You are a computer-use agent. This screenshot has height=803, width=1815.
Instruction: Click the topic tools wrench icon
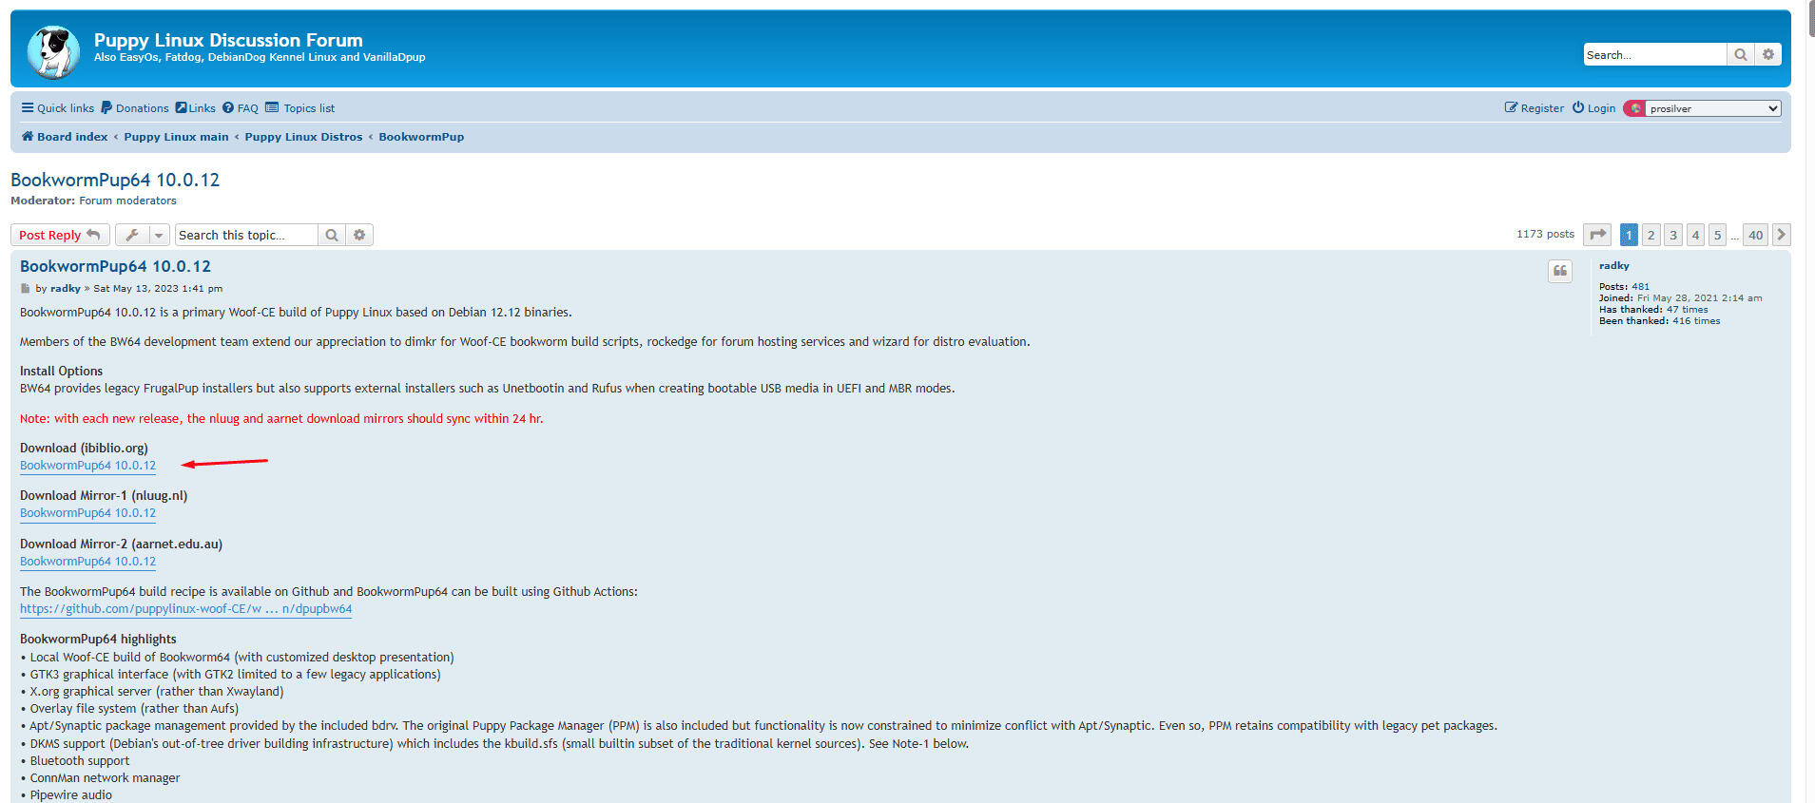pyautogui.click(x=132, y=235)
